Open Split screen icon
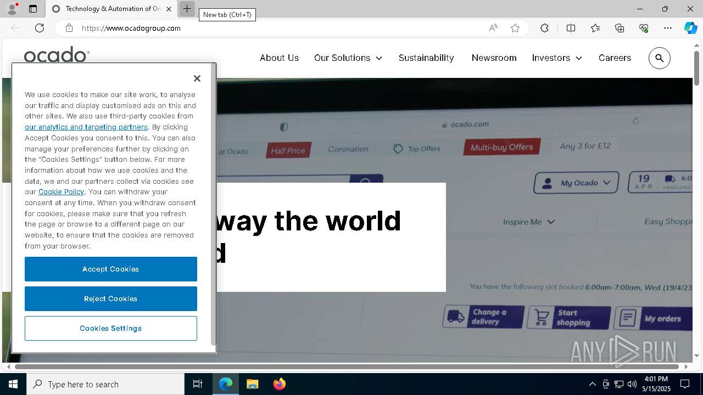Screen dimensions: 703x395 click(x=571, y=28)
